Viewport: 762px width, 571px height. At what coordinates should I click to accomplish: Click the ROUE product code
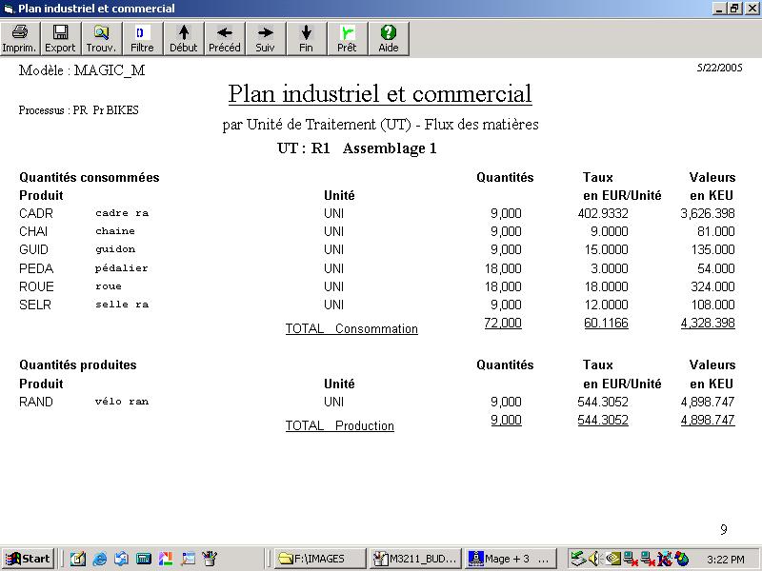tap(36, 286)
